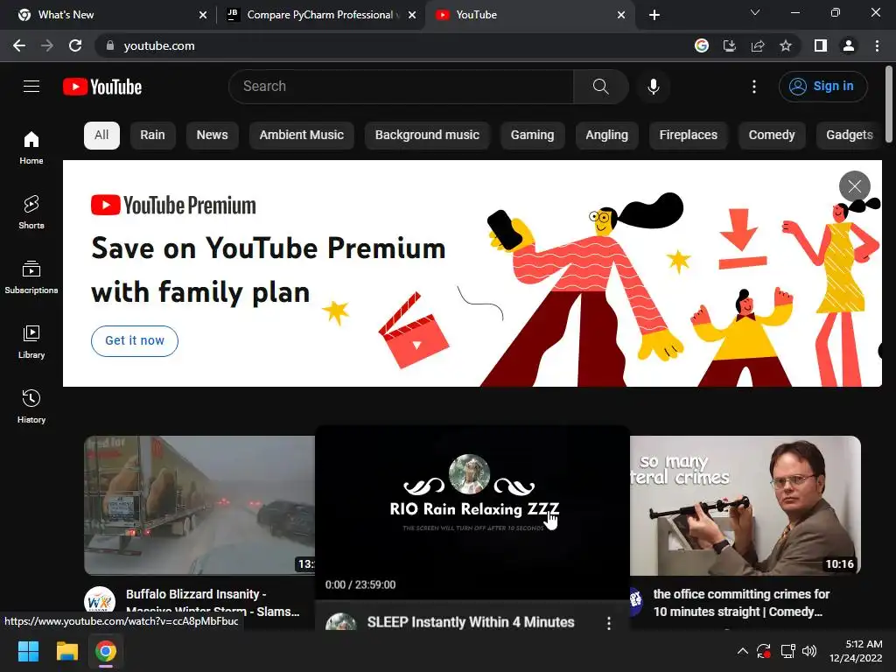Click the install app icon in address bar

[730, 45]
